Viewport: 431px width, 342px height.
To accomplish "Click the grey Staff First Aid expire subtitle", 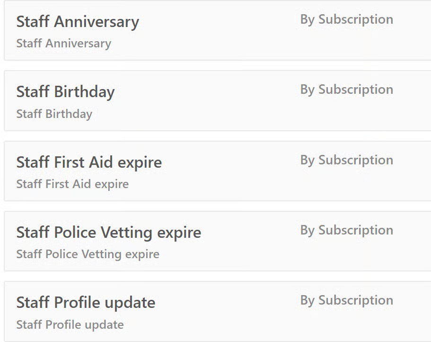I will (x=72, y=184).
